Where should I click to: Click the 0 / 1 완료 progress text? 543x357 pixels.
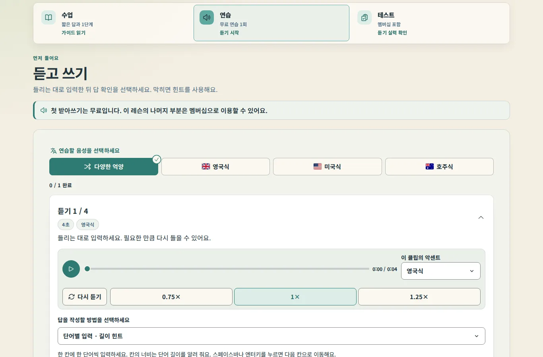click(60, 185)
